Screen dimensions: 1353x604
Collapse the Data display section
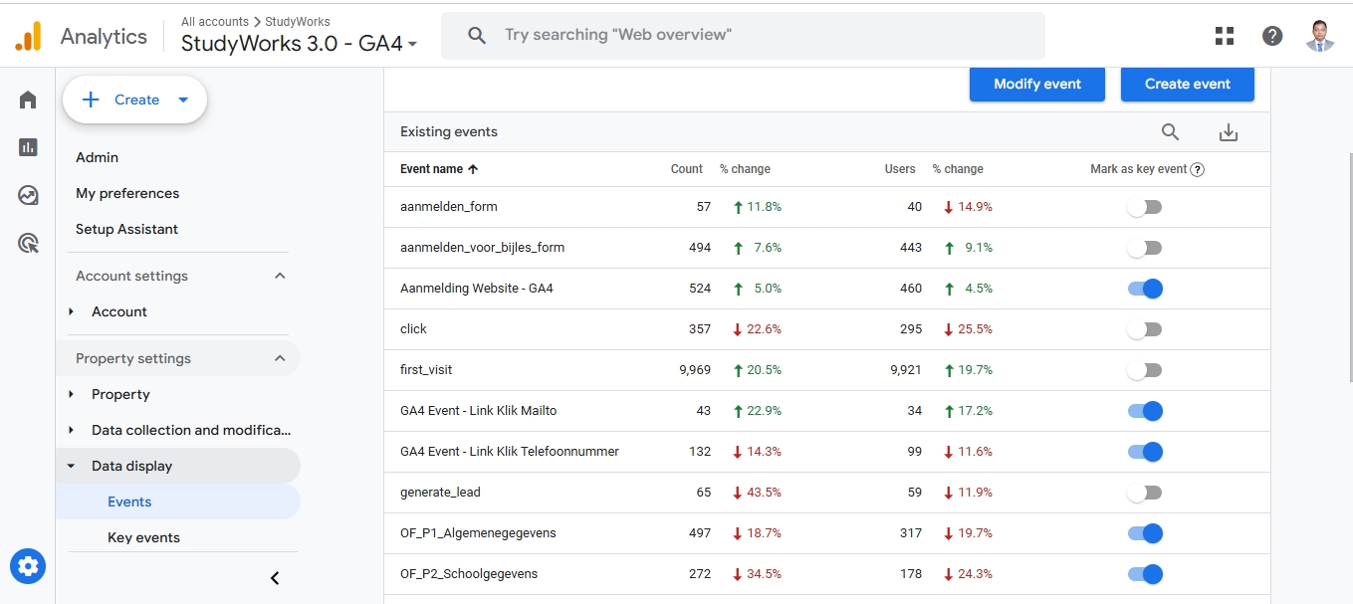point(71,466)
